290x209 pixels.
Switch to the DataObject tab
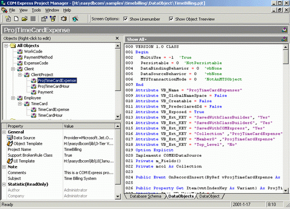coord(209,196)
